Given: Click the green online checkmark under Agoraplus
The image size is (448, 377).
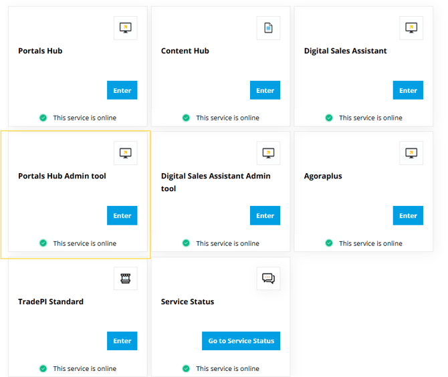Looking at the screenshot, I should click(x=329, y=243).
